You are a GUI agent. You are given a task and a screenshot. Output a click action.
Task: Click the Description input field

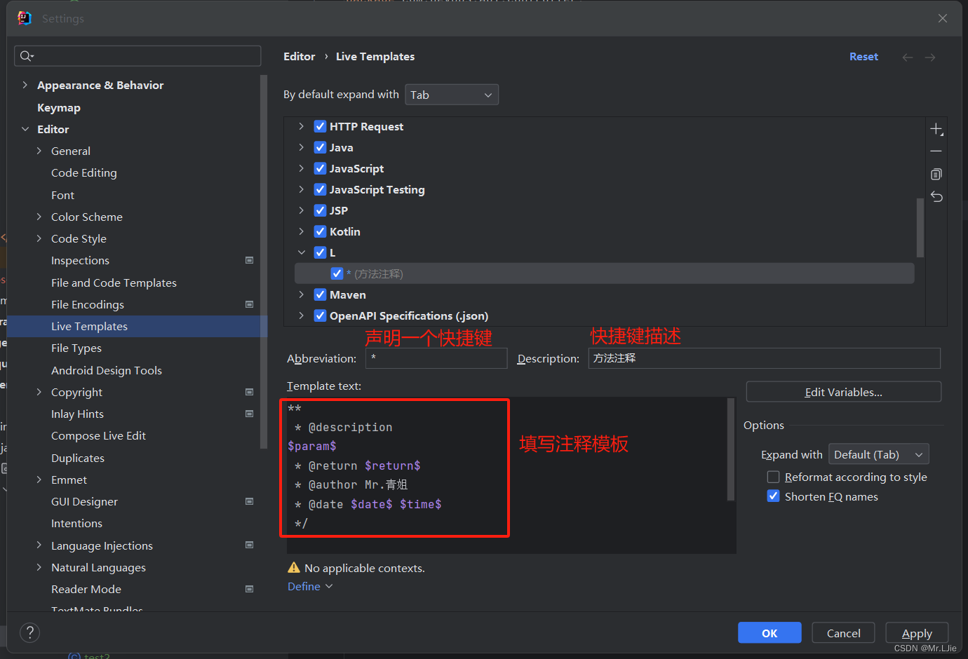pyautogui.click(x=764, y=358)
